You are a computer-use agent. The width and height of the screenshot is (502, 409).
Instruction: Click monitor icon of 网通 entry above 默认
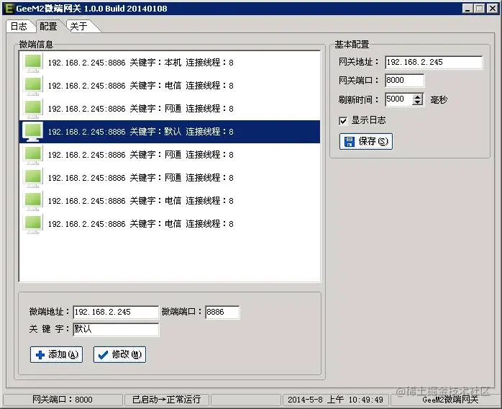[x=32, y=109]
